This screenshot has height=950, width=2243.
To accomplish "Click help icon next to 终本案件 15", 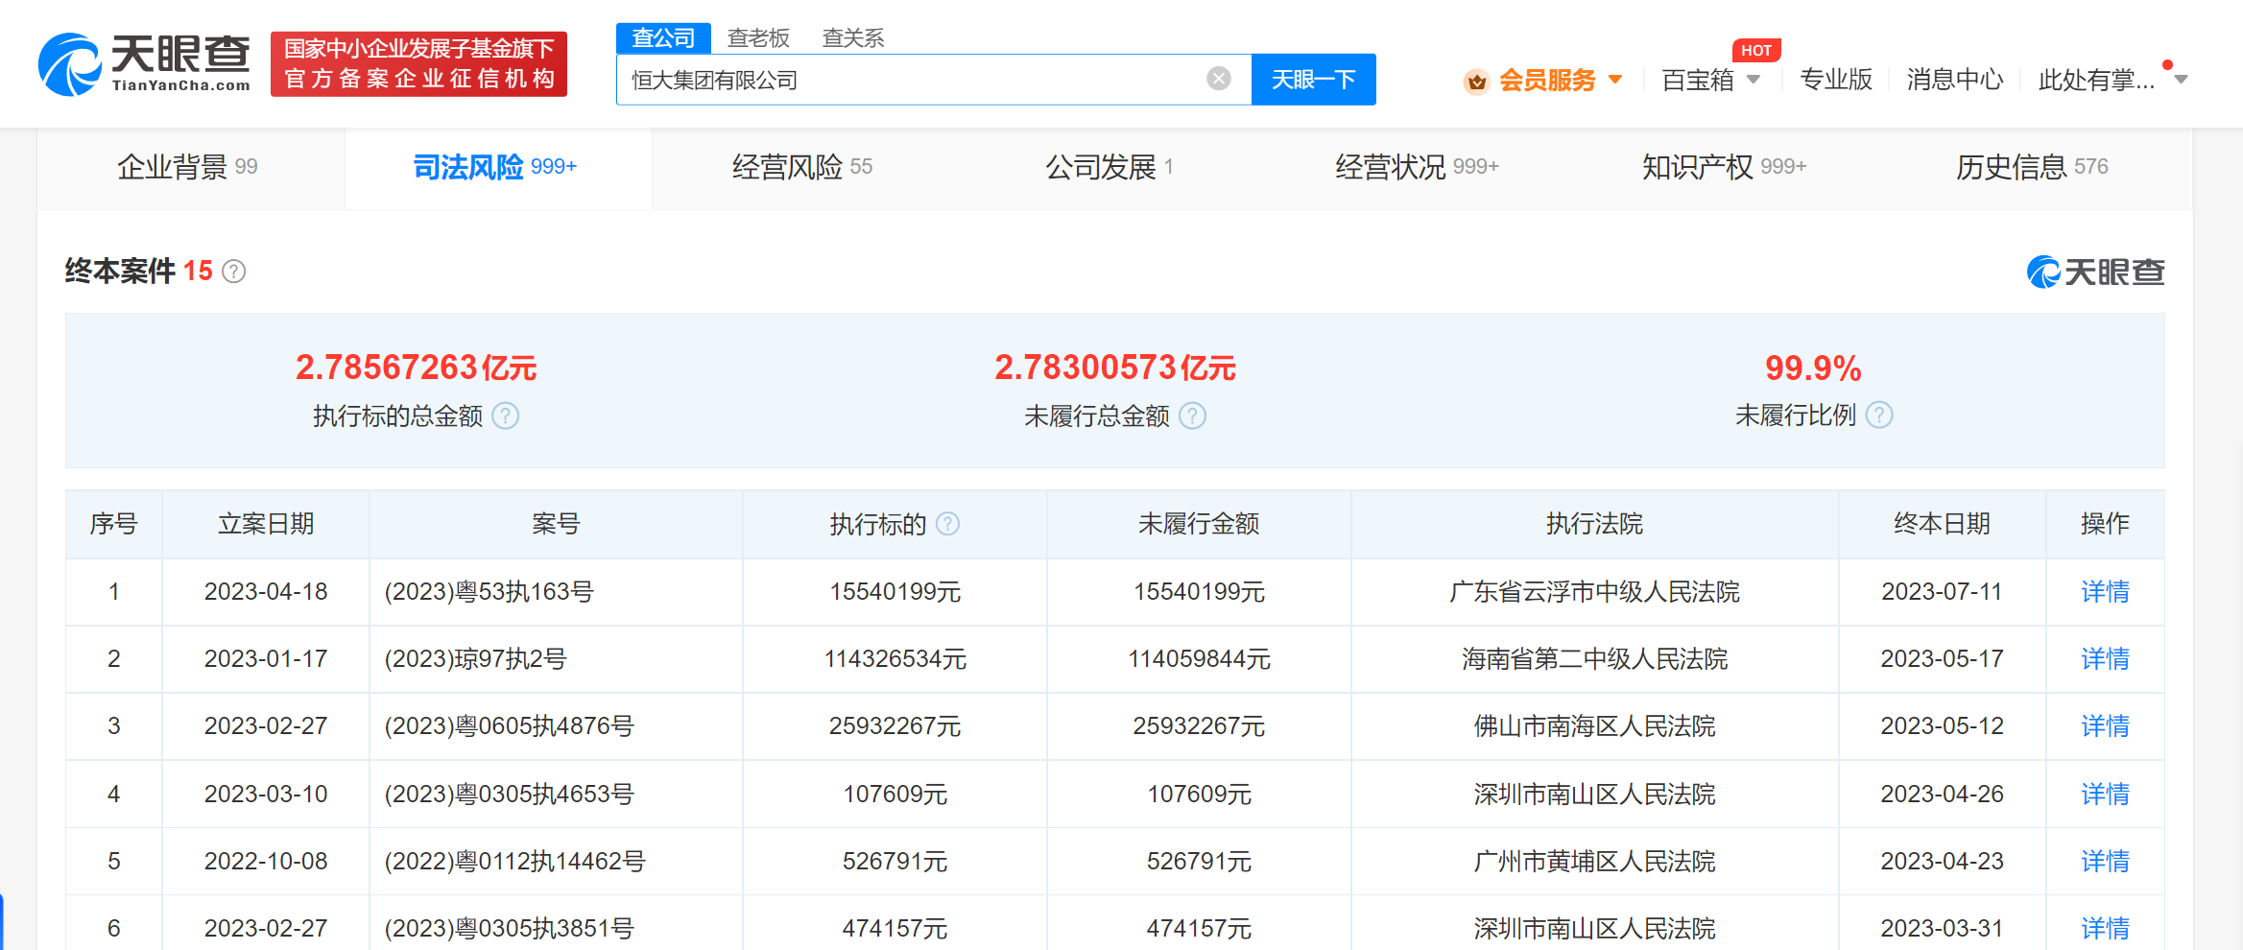I will coord(233,272).
